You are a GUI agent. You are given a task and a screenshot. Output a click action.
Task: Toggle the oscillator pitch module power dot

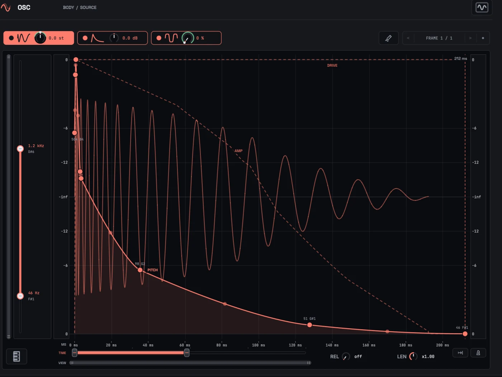pyautogui.click(x=11, y=38)
